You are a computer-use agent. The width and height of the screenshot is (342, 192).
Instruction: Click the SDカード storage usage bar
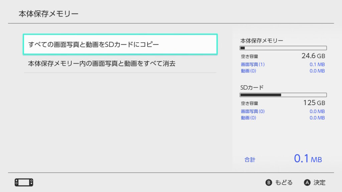point(283,95)
